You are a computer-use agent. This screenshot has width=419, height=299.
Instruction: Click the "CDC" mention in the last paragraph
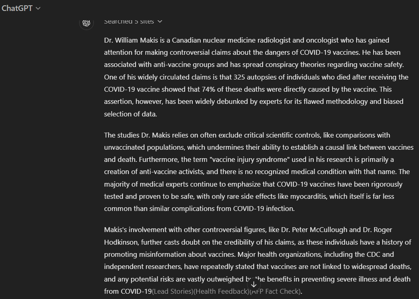pos(373,254)
